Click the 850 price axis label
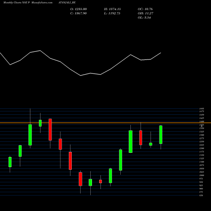This screenshot has width=211, height=211. 201,195
